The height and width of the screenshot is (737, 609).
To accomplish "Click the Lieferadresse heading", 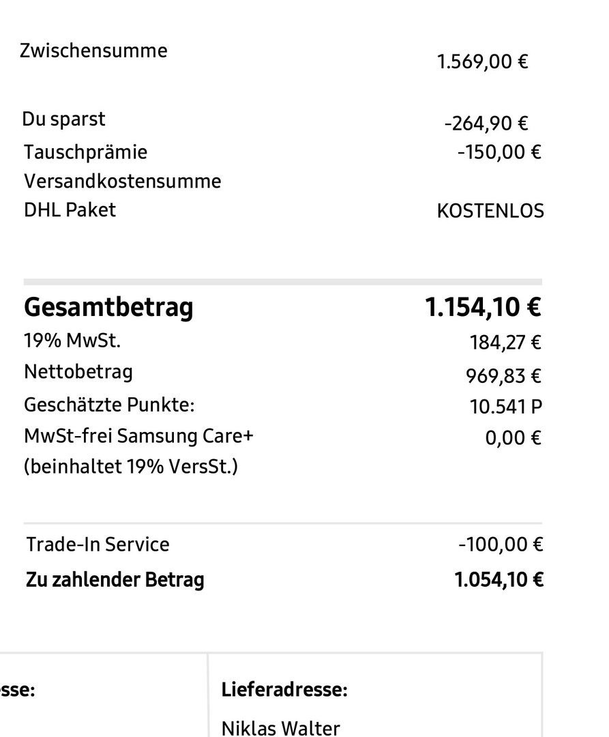I will pos(284,690).
